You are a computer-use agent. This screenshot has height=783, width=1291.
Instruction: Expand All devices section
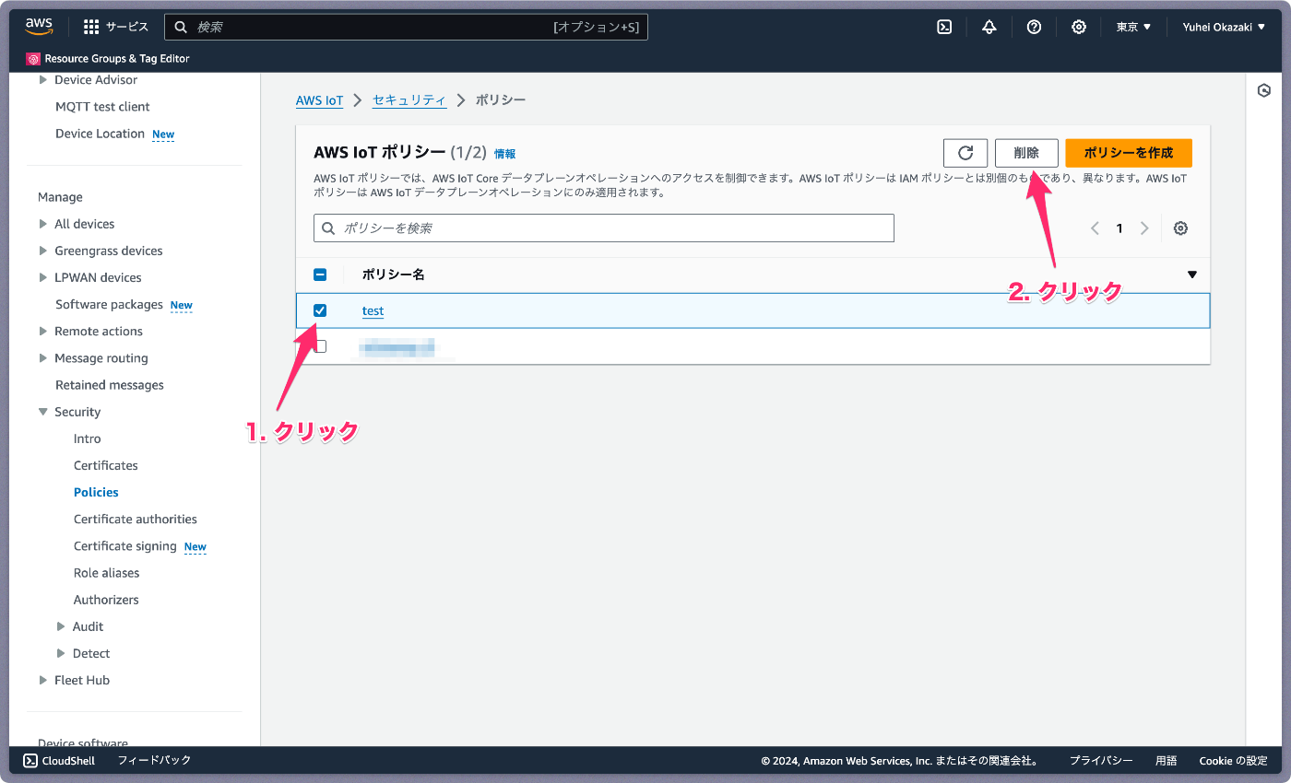[x=42, y=224]
